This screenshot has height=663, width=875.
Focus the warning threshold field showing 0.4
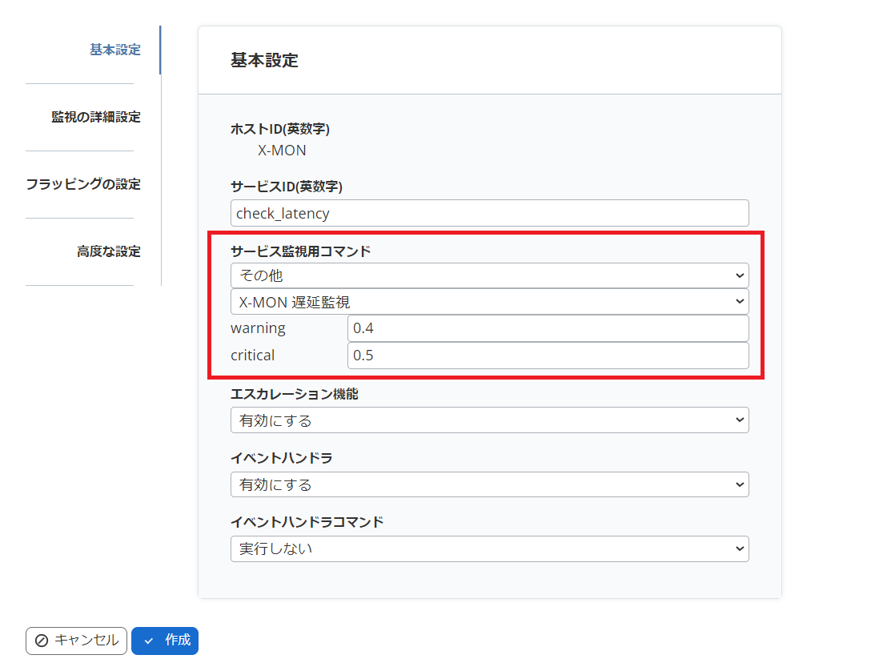(x=548, y=328)
